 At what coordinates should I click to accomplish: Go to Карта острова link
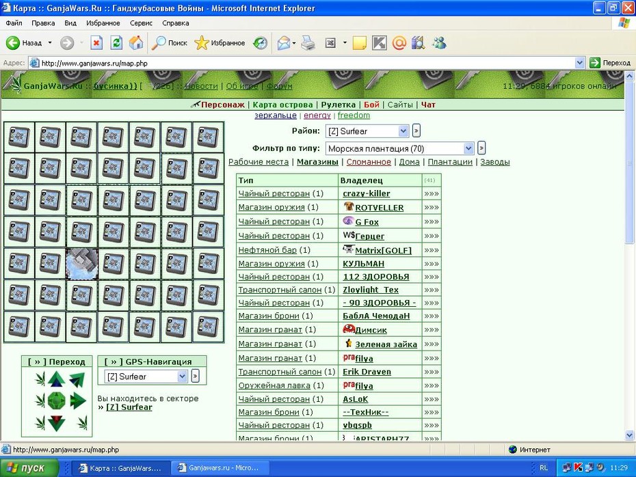coord(282,105)
